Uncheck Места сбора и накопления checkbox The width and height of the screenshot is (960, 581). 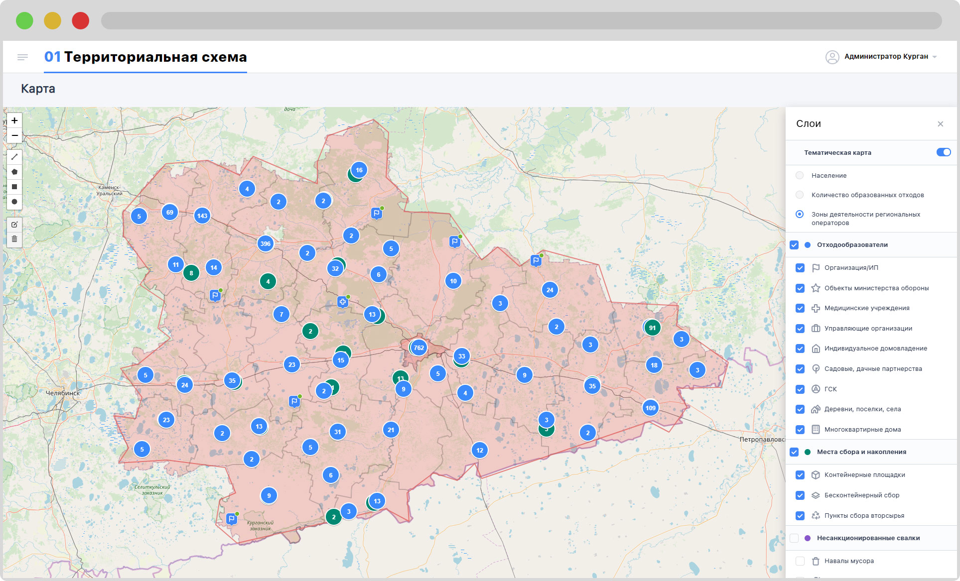[x=794, y=452]
